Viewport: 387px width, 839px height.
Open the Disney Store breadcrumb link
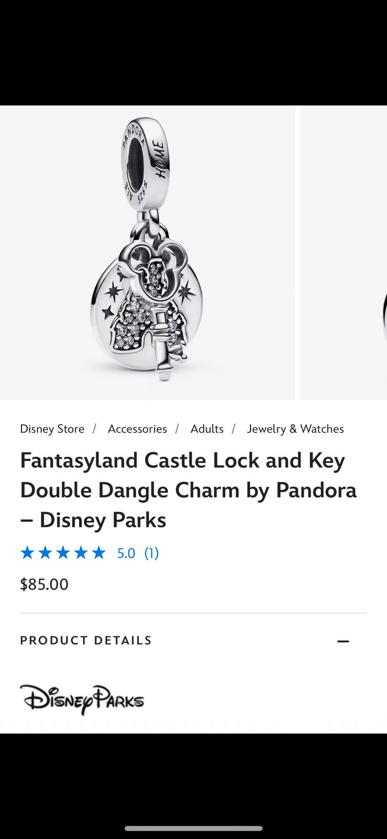point(52,429)
